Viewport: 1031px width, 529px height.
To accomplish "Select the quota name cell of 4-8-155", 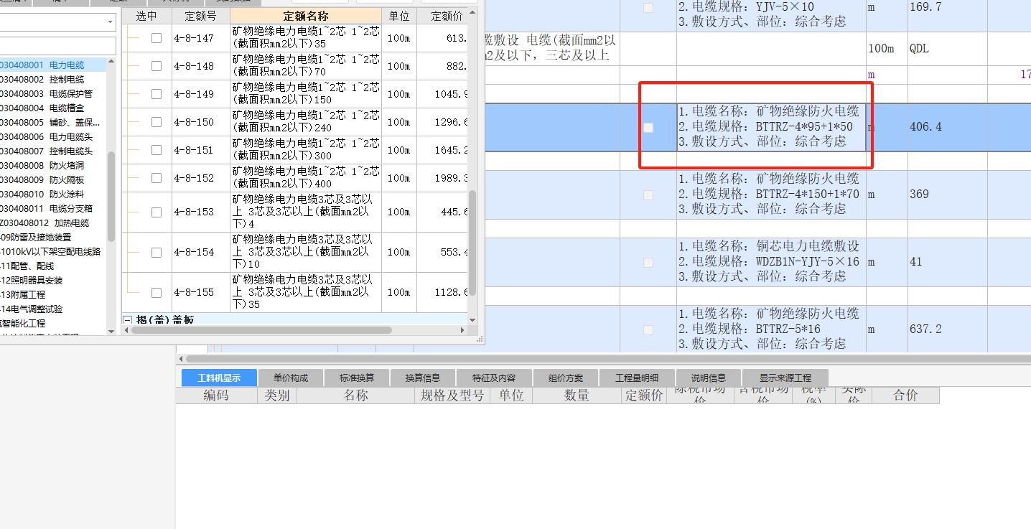I will point(306,292).
